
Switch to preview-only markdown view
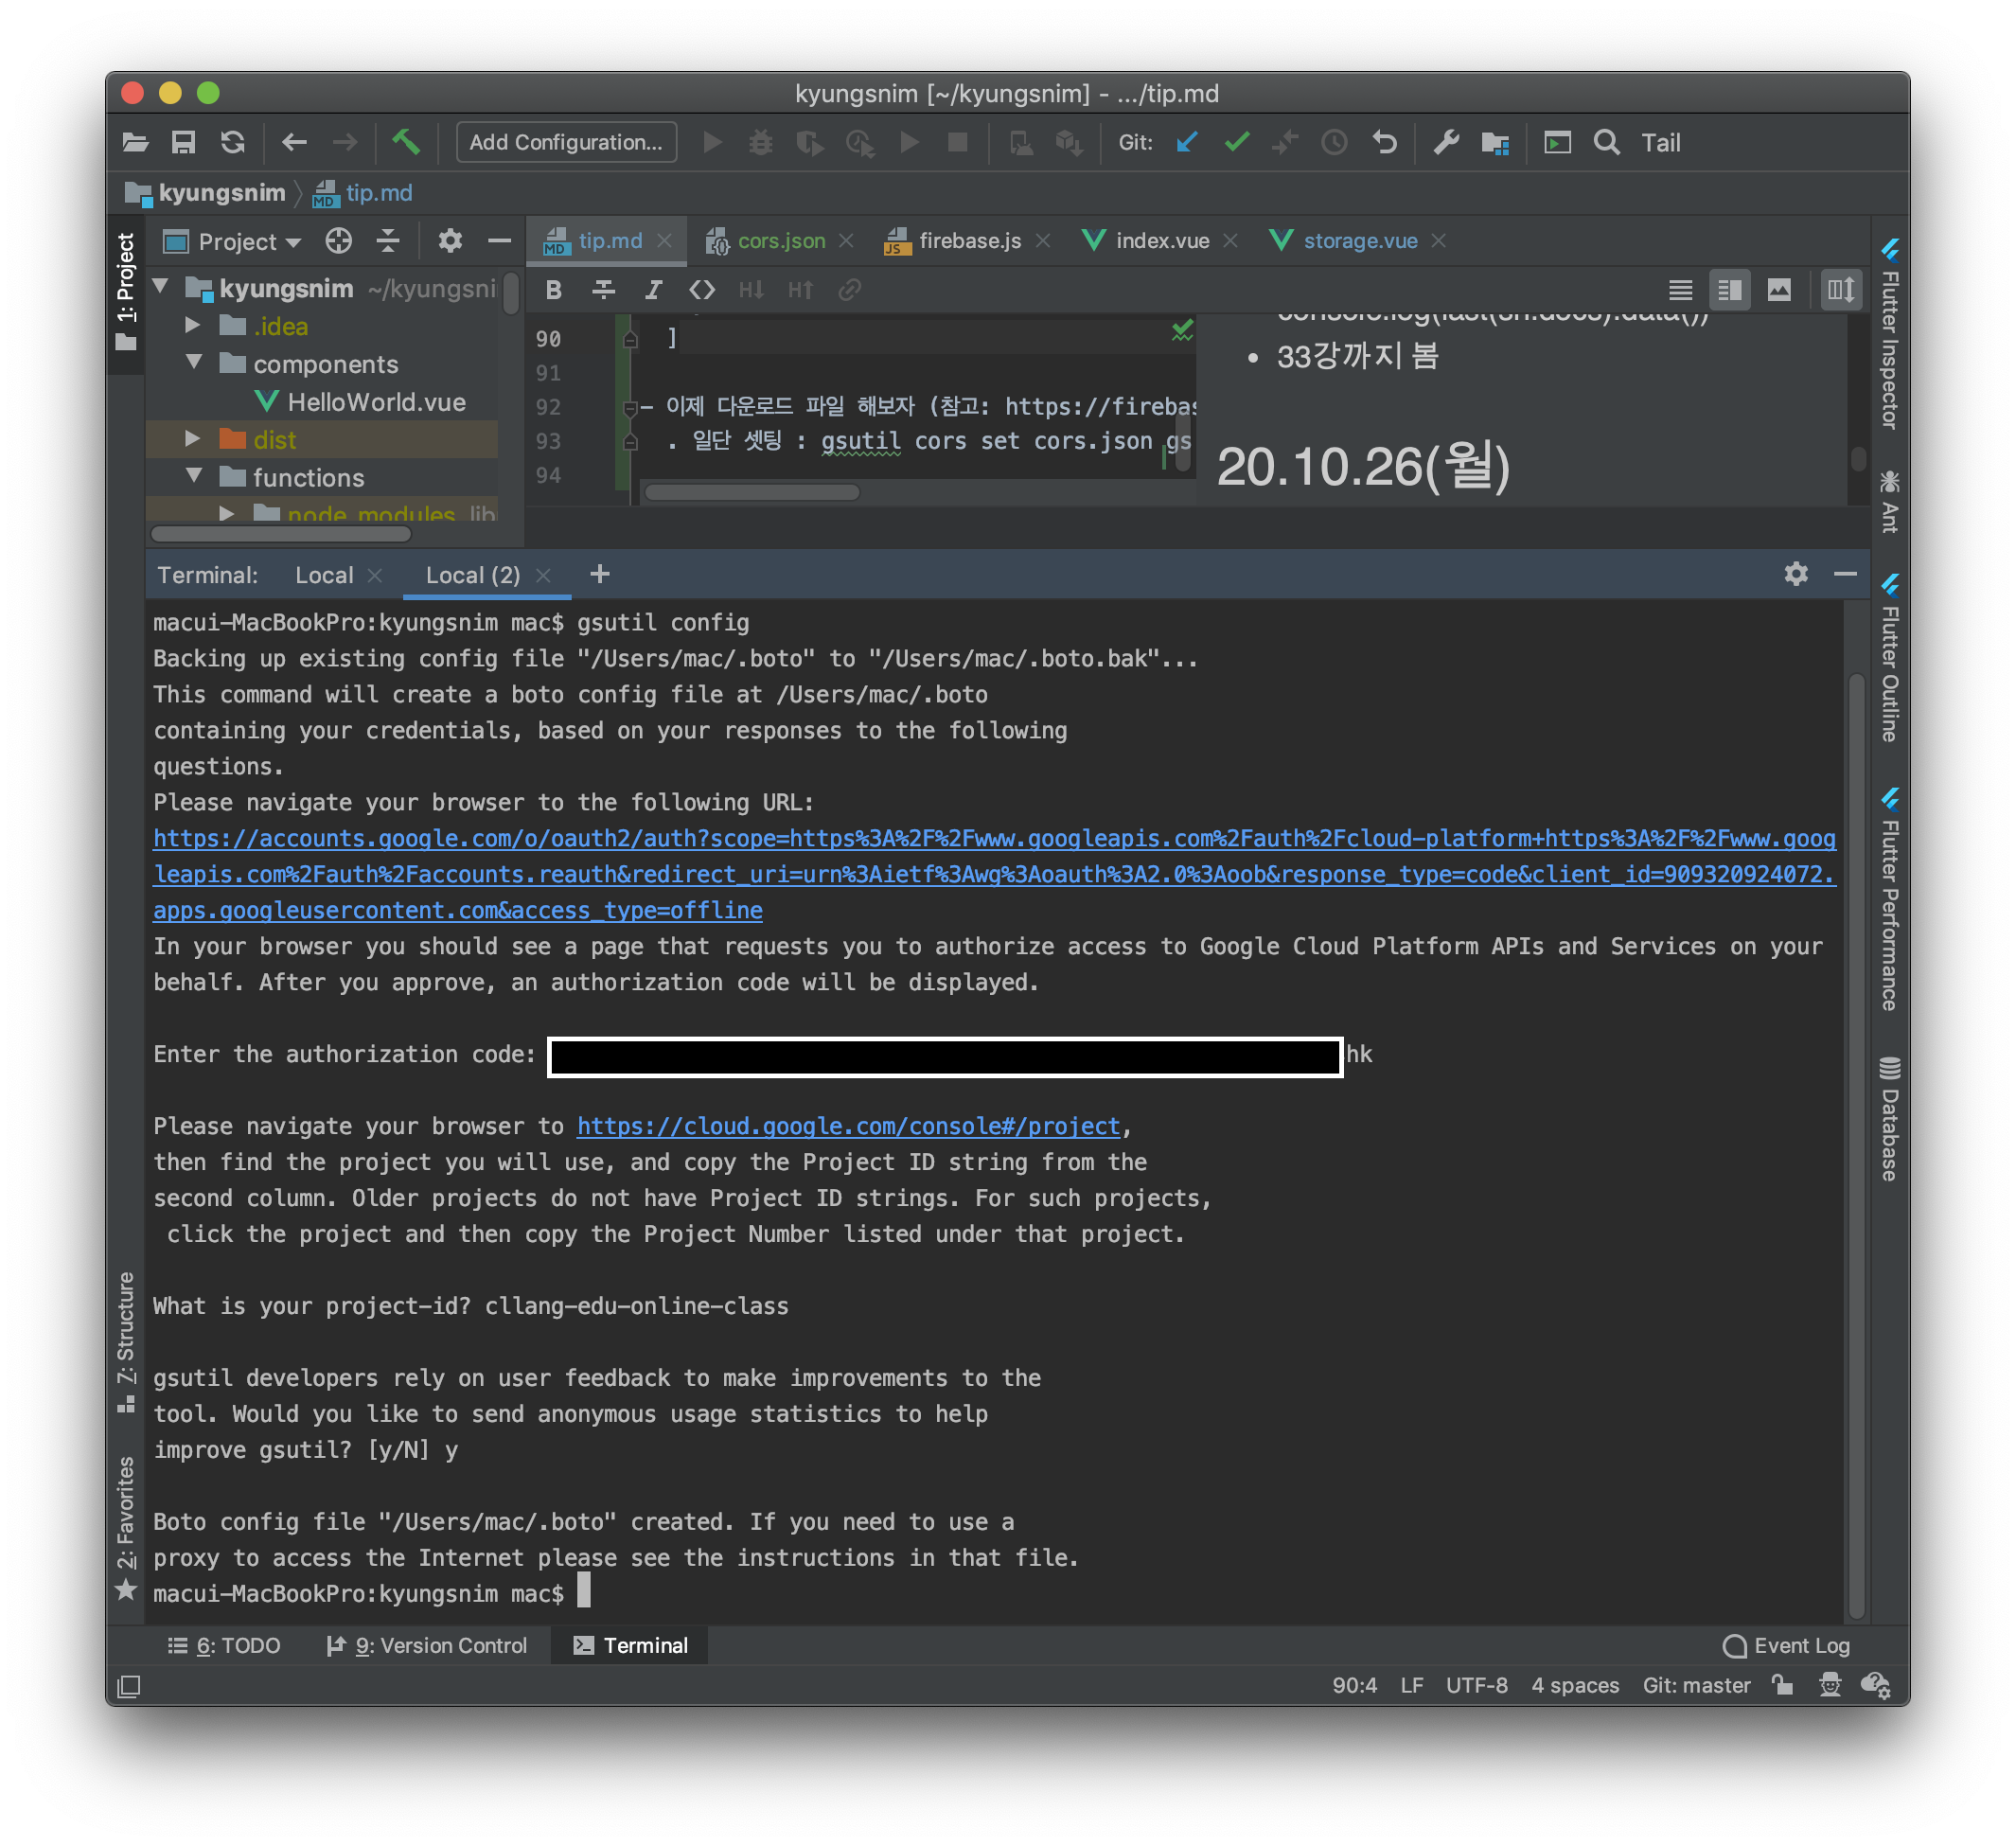pyautogui.click(x=1779, y=290)
